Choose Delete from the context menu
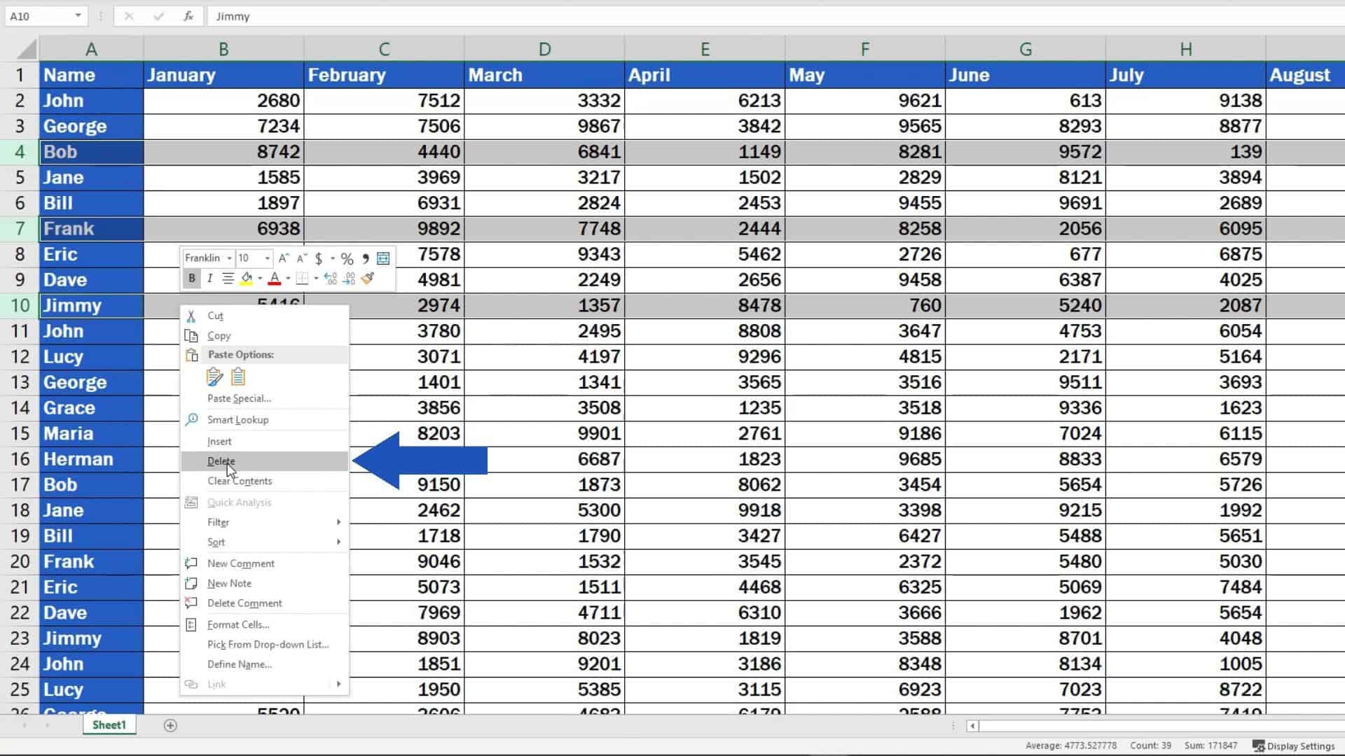This screenshot has width=1345, height=756. pyautogui.click(x=221, y=461)
